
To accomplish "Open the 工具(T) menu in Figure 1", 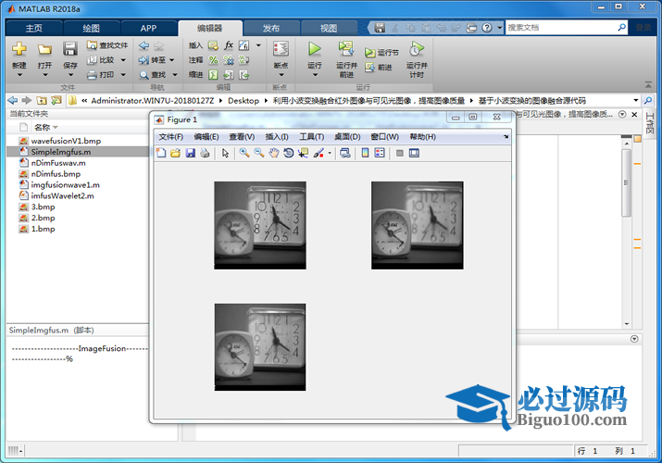I will (x=311, y=137).
